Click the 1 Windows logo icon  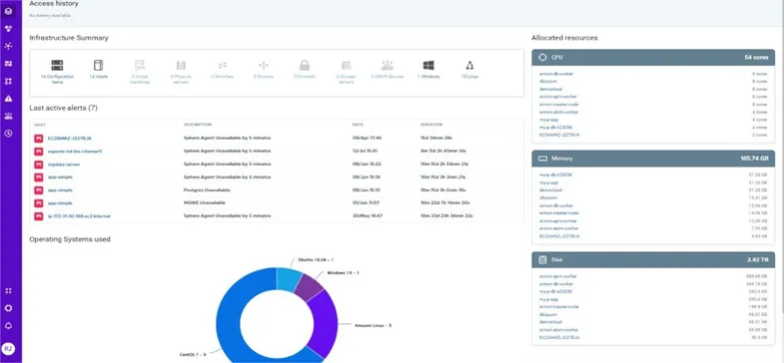pyautogui.click(x=428, y=66)
